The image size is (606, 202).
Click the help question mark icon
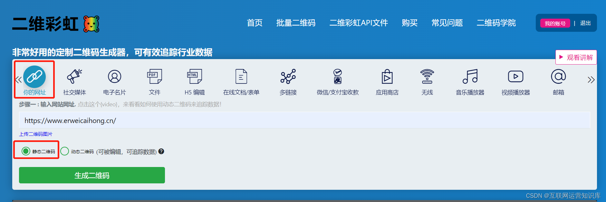tap(161, 151)
